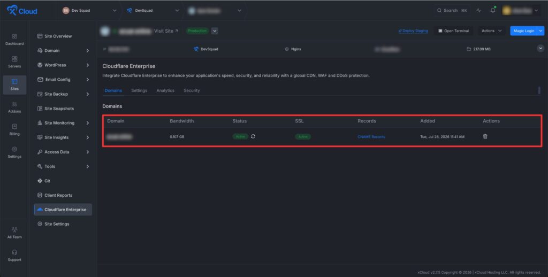Open the DevSquad server dropdown
The width and height of the screenshot is (548, 277).
153,11
